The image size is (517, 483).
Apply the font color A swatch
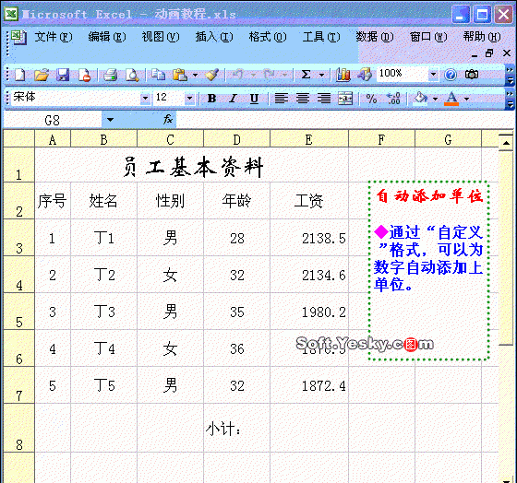(x=451, y=99)
